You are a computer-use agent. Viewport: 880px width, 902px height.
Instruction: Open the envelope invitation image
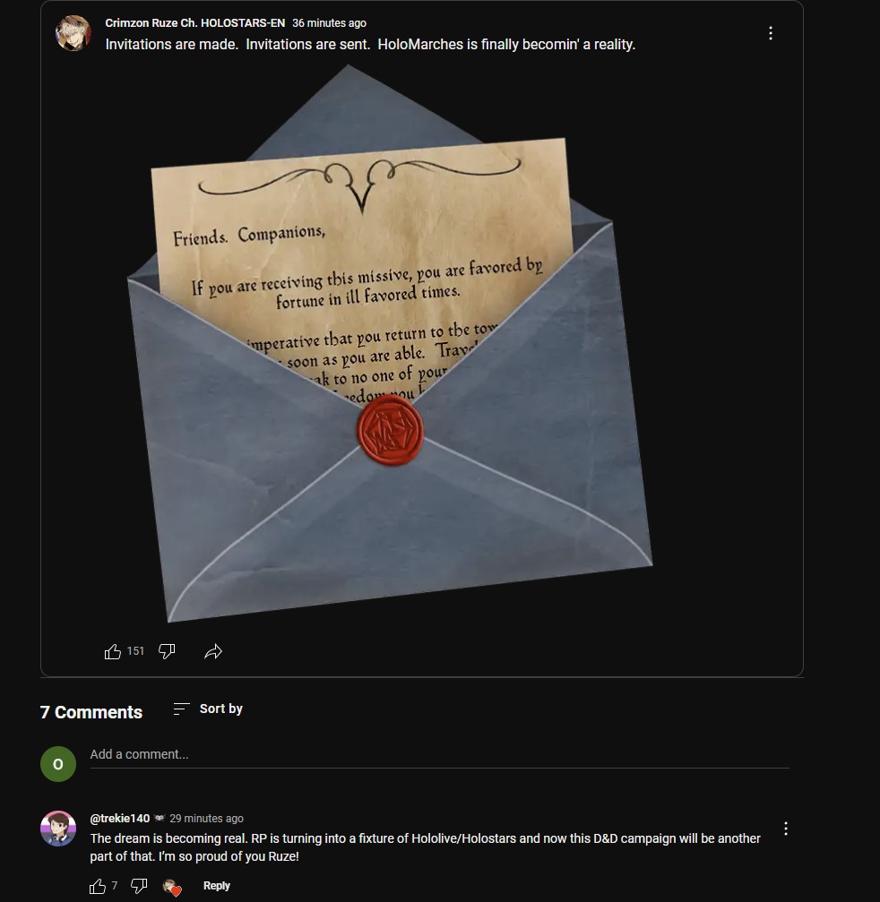coord(390,343)
